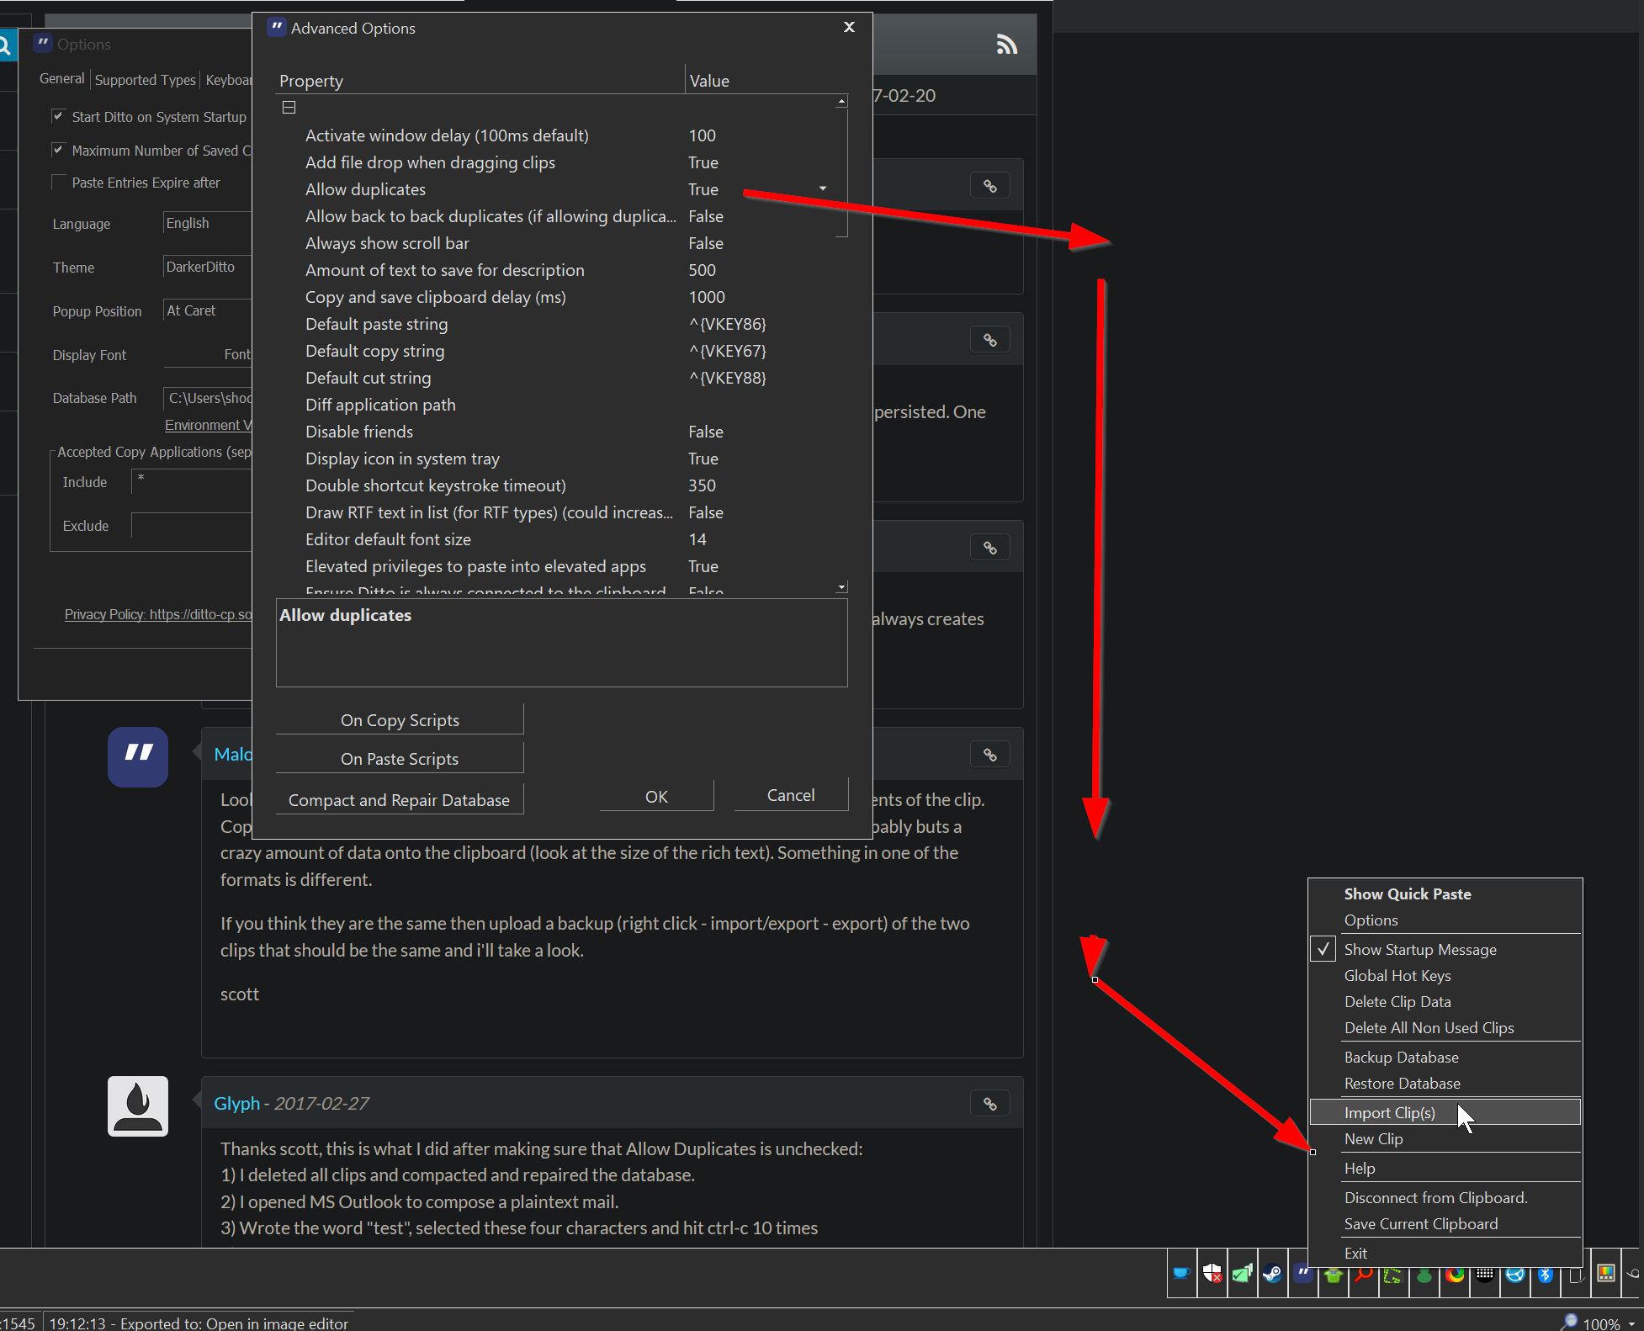Screen dimensions: 1644x1331
Task: Select Import Clip(s) from the tray menu
Action: pos(1389,1112)
